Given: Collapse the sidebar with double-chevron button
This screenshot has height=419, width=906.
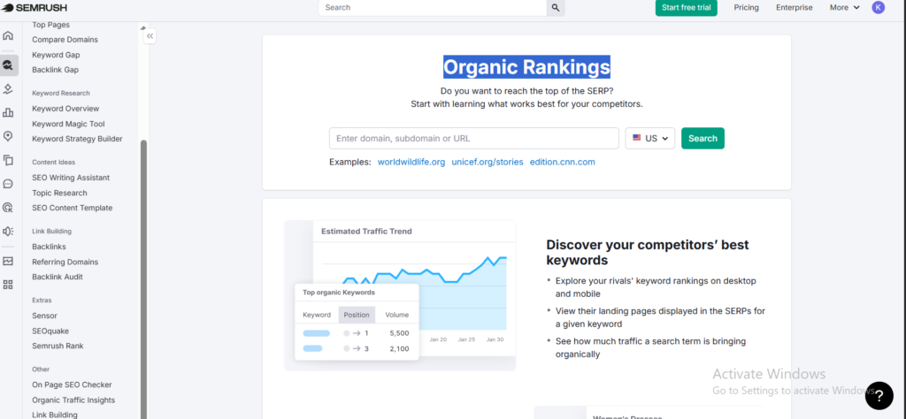Looking at the screenshot, I should pos(150,36).
